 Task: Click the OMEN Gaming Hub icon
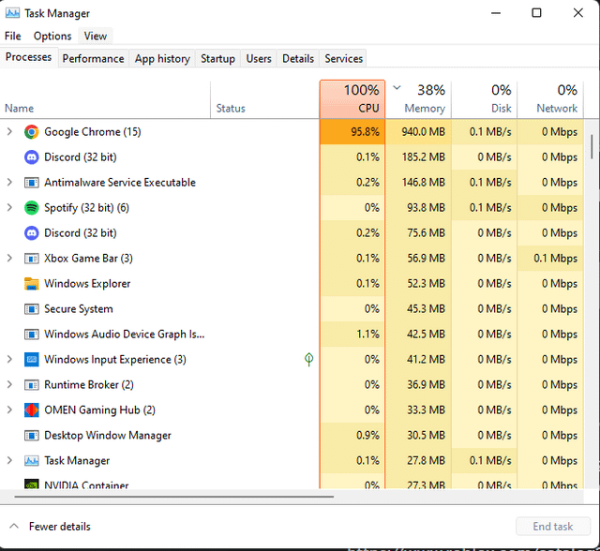pyautogui.click(x=31, y=410)
